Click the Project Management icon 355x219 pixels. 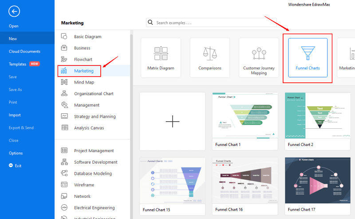point(64,150)
